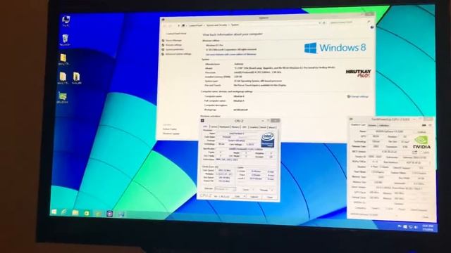Select the CPU-Z taskbar button
This screenshot has width=451, height=253.
pos(110,214)
